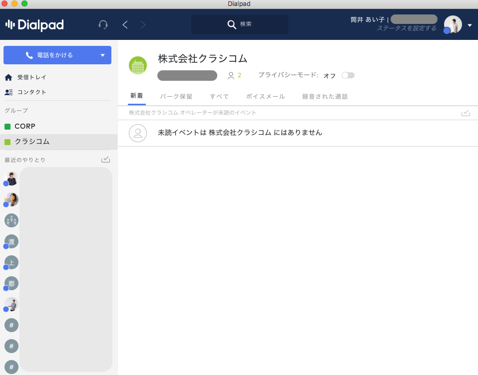Mark recent conversations as read
The height and width of the screenshot is (375, 478).
pos(105,160)
